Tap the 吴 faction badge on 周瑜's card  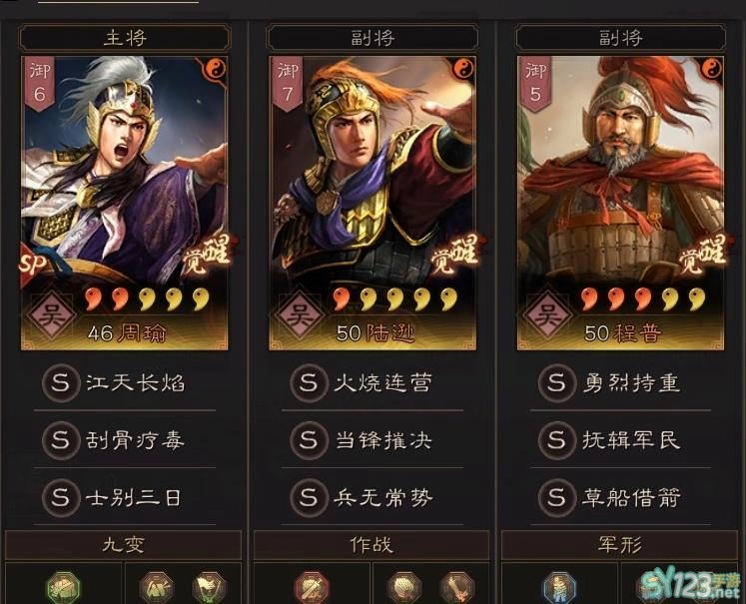(x=51, y=315)
